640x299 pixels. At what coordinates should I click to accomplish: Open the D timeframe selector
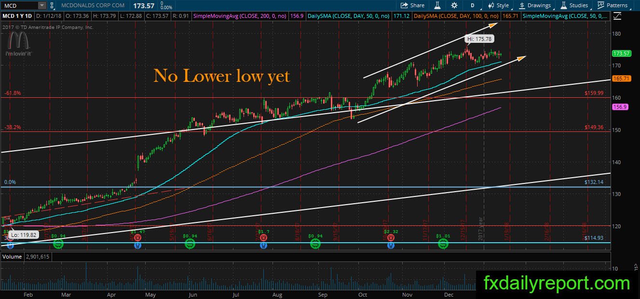click(472, 5)
